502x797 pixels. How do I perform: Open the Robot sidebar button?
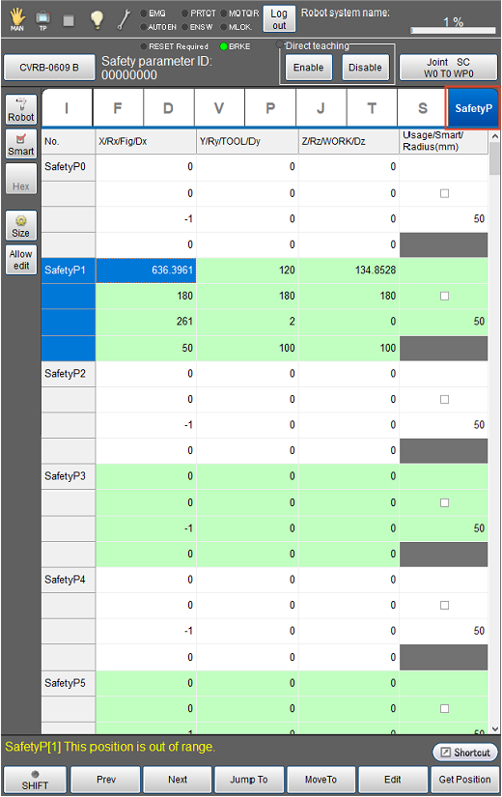pos(21,109)
